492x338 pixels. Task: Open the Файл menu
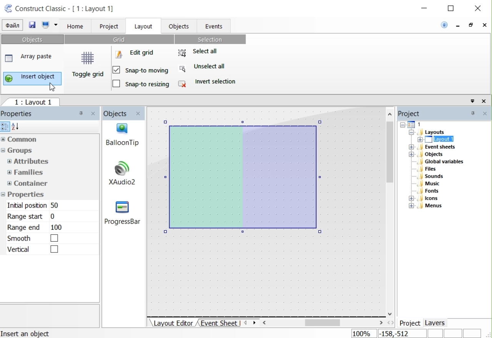pyautogui.click(x=13, y=25)
